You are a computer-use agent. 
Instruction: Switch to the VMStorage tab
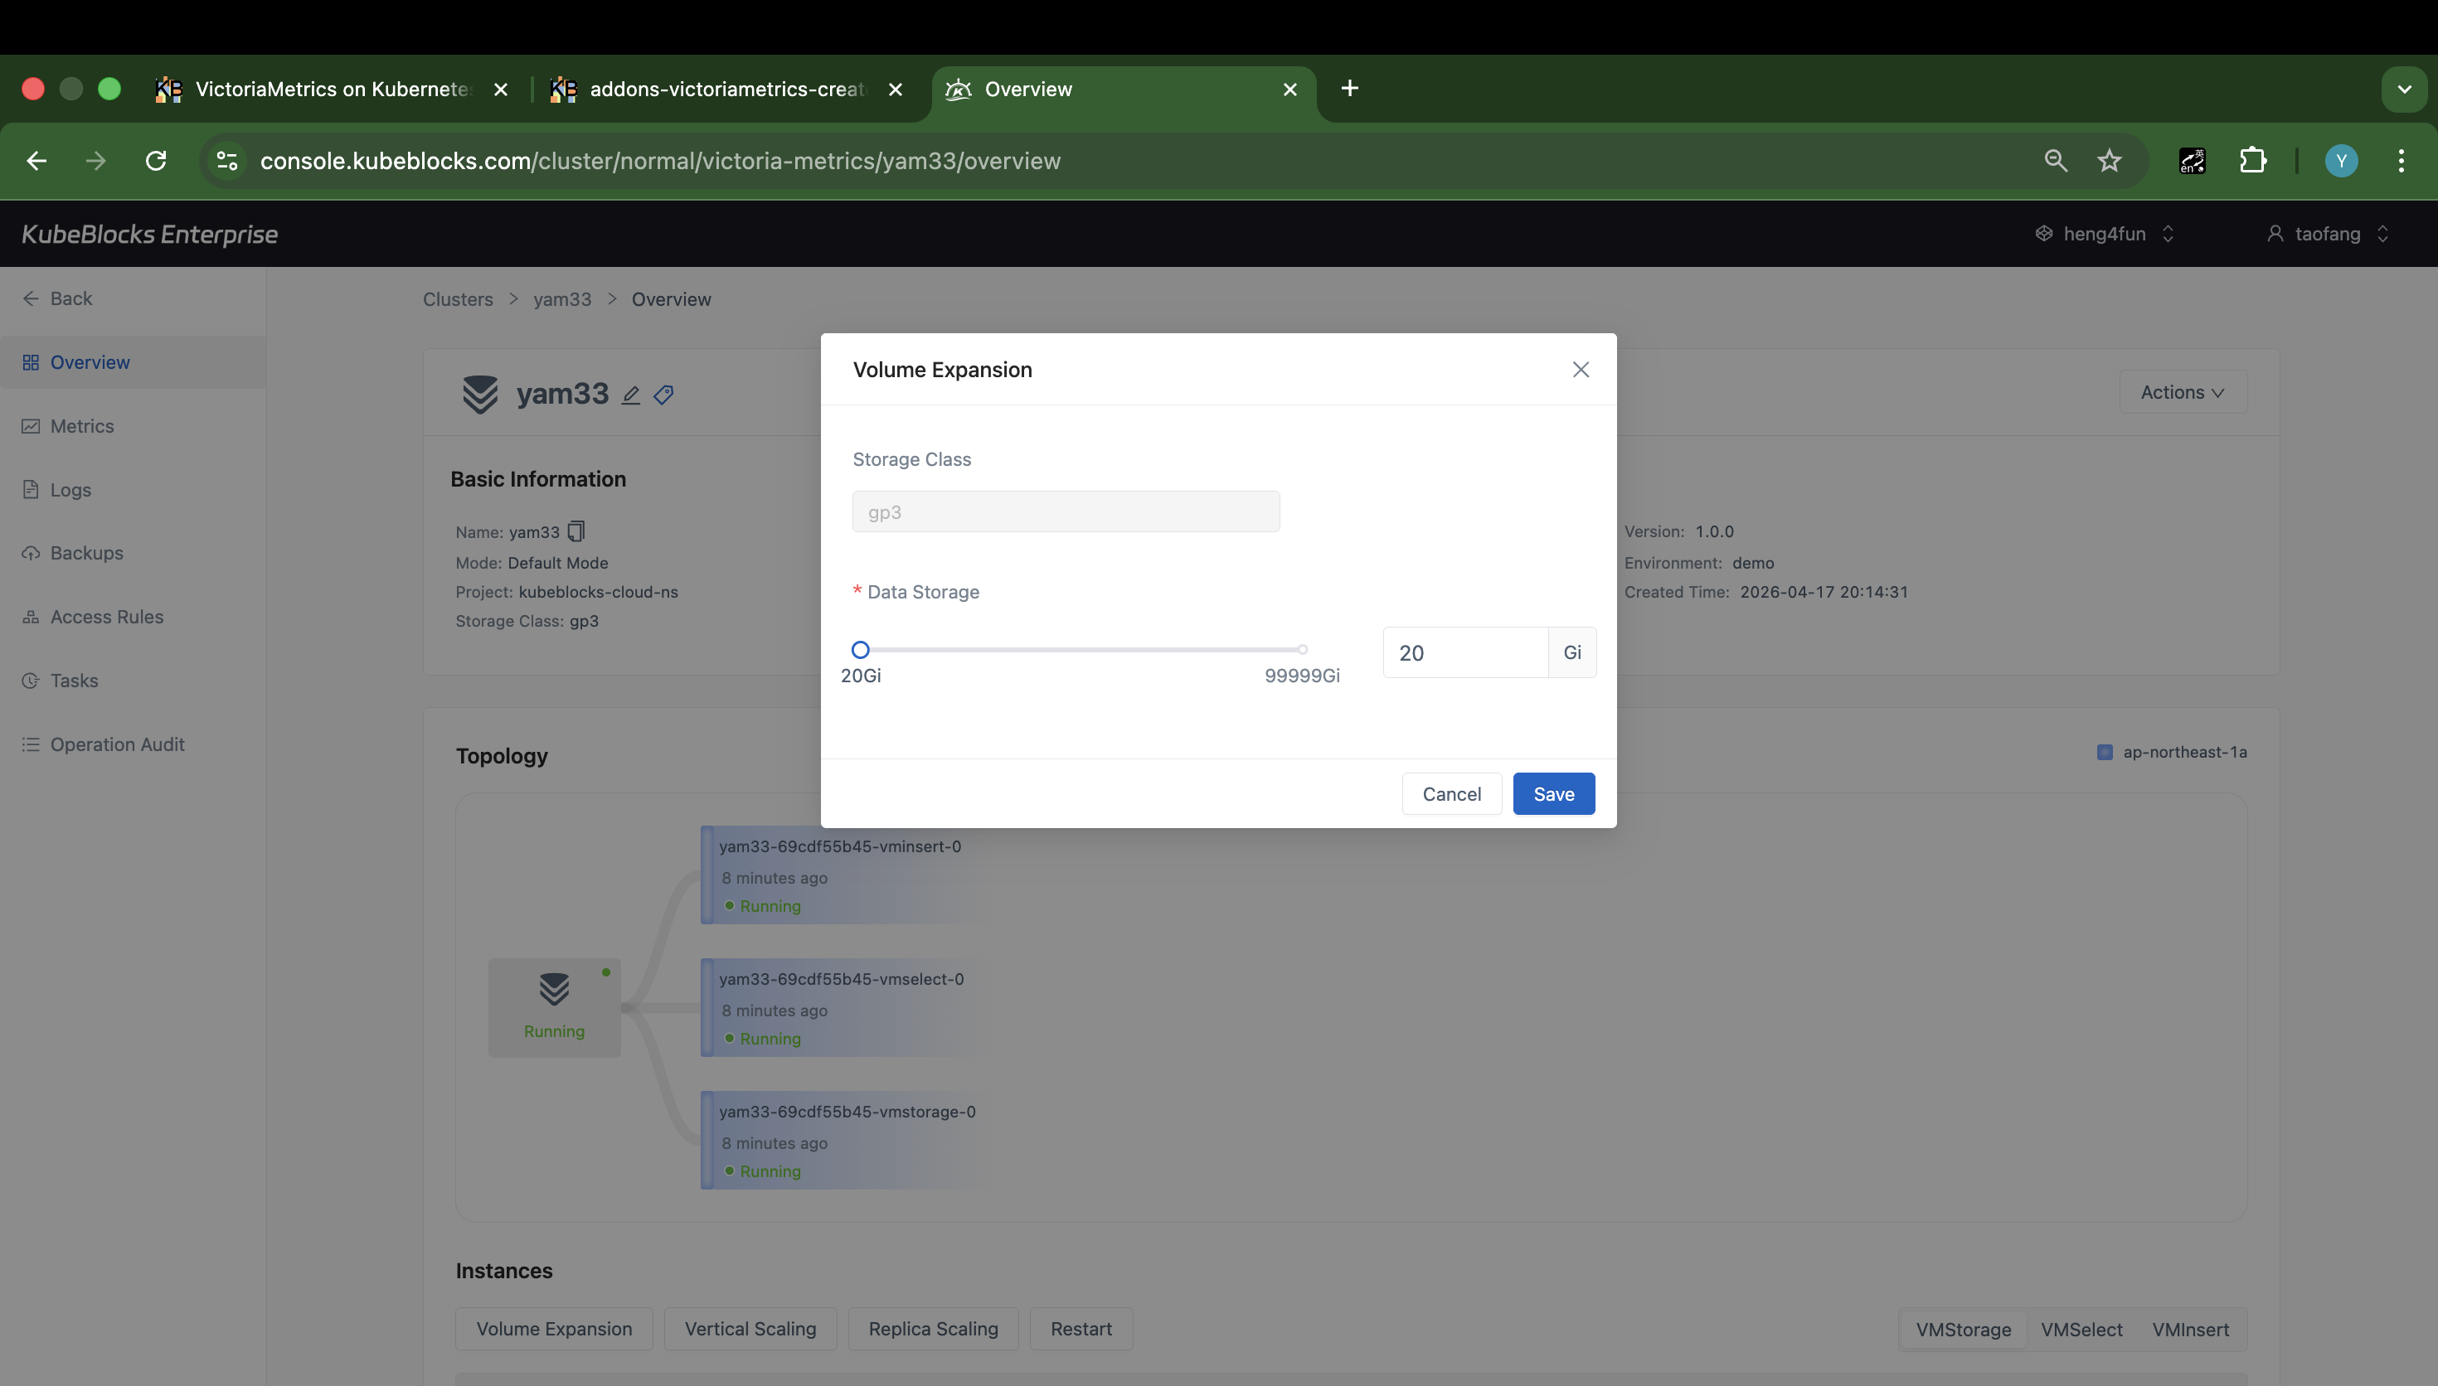tap(1963, 1330)
